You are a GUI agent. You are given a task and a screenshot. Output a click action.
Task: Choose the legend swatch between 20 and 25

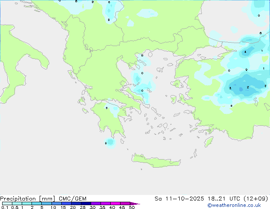click(76, 203)
